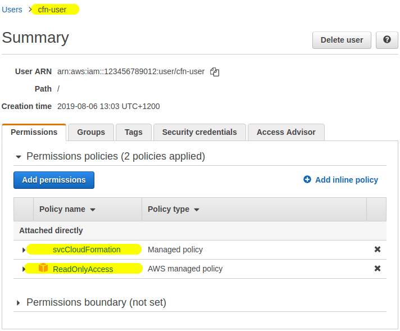Open the ReadOnlyAccess policy link
This screenshot has height=331, width=400.
pos(83,269)
